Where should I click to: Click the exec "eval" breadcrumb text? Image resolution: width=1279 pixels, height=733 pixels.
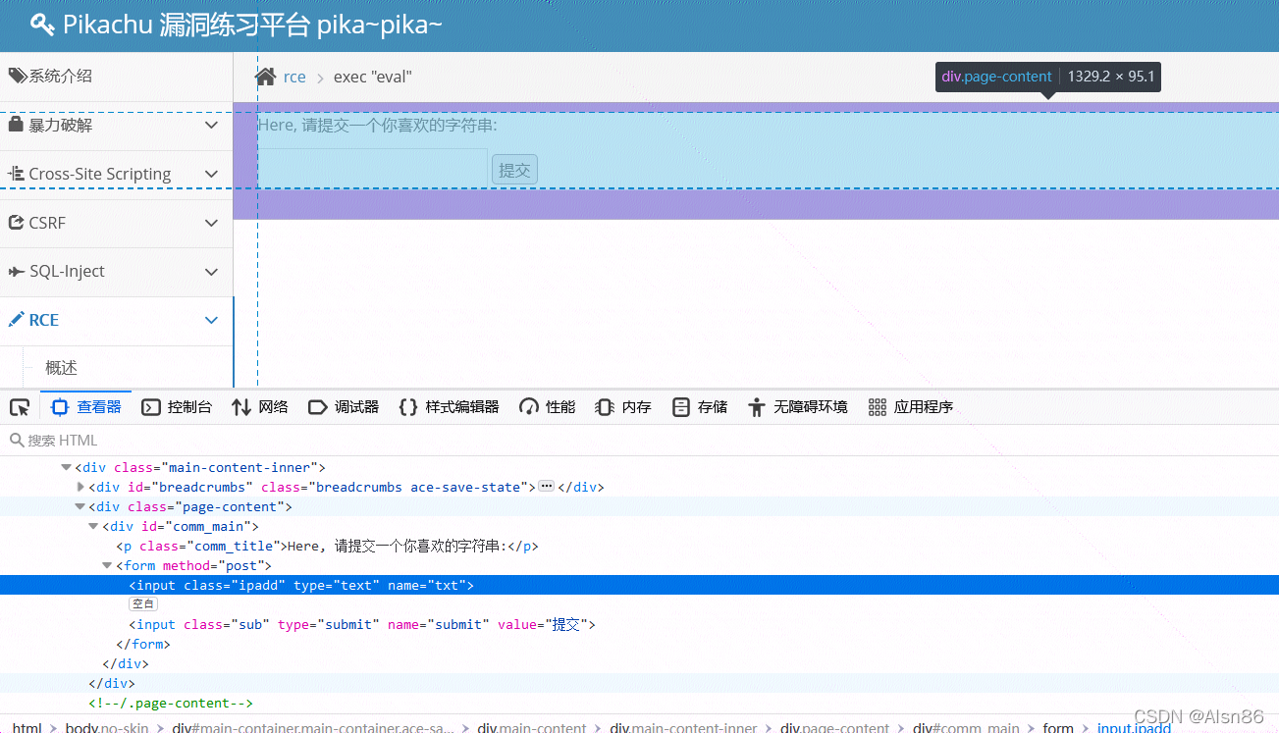point(373,77)
